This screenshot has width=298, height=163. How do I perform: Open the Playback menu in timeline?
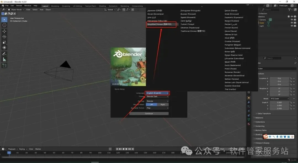[12, 149]
